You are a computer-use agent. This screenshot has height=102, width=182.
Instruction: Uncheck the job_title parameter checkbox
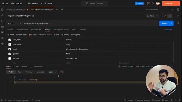coord(10,59)
